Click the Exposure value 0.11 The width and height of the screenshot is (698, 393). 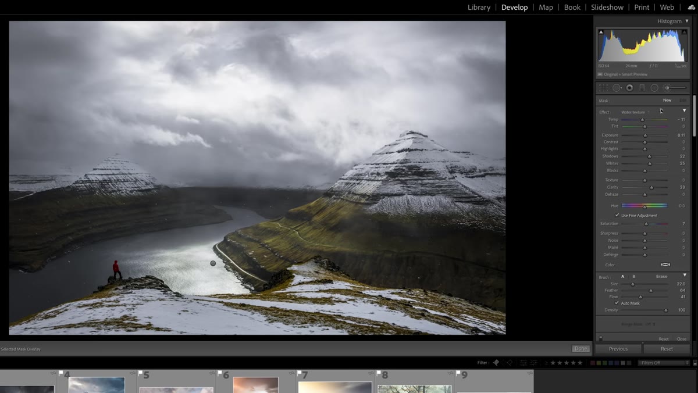[x=681, y=135]
